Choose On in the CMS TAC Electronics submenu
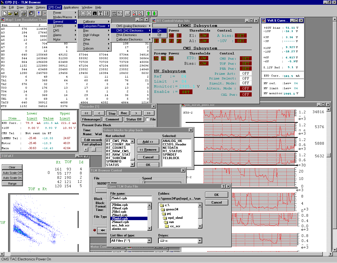Image resolution: width=337 pixels, height=263 pixels. [159, 31]
